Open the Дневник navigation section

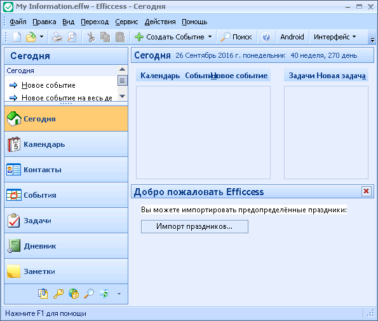(66, 246)
